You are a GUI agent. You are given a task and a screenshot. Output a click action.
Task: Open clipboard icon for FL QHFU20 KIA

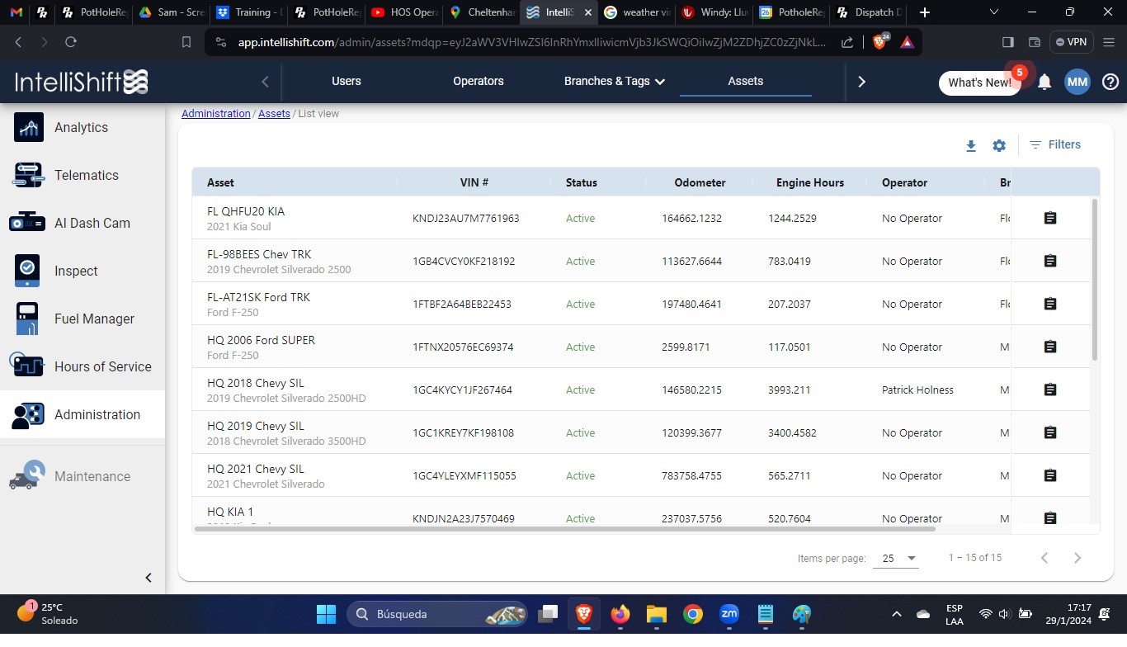(x=1050, y=218)
